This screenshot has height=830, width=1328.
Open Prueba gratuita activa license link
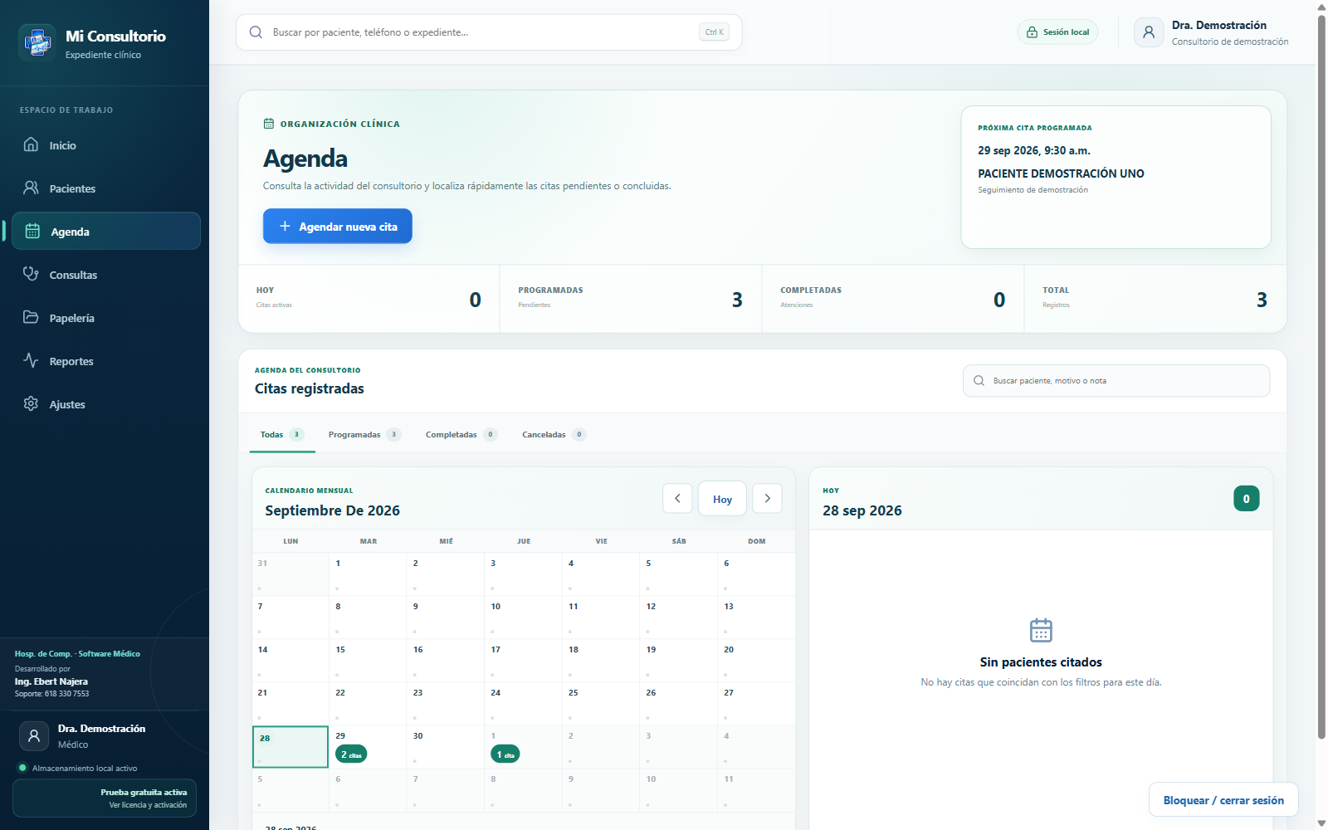click(105, 798)
